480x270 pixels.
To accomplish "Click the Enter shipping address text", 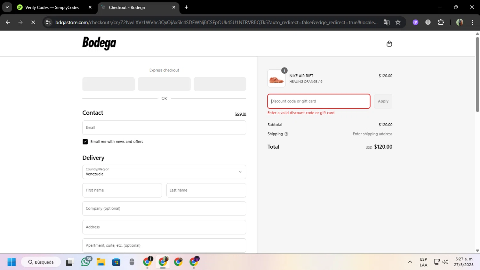I will pyautogui.click(x=372, y=134).
